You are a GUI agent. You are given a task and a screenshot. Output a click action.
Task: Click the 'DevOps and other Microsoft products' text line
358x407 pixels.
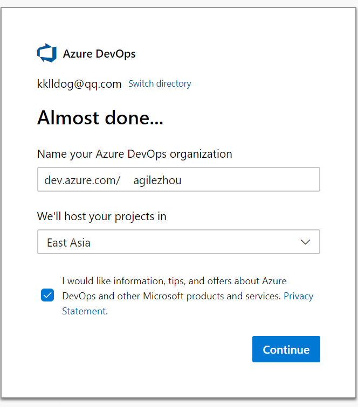coord(171,296)
